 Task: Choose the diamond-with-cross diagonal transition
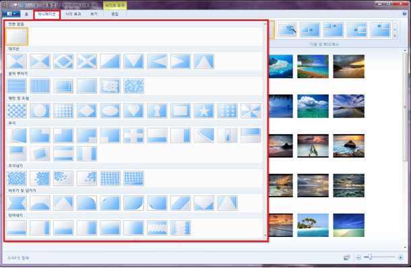(x=63, y=61)
